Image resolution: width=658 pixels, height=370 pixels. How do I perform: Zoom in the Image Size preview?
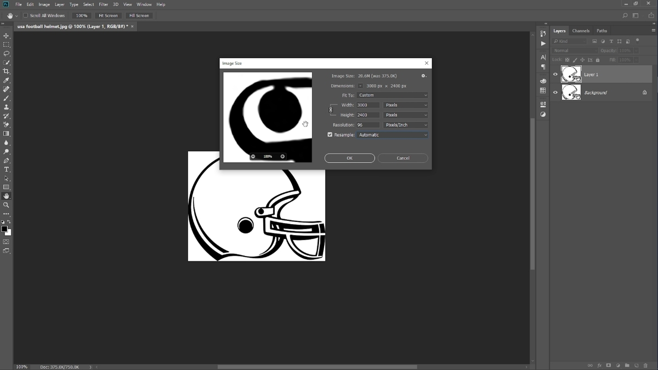282,156
